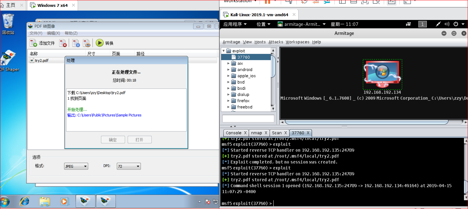Expand the bsd folder
This screenshot has width=468, height=209.
pyautogui.click(x=228, y=82)
